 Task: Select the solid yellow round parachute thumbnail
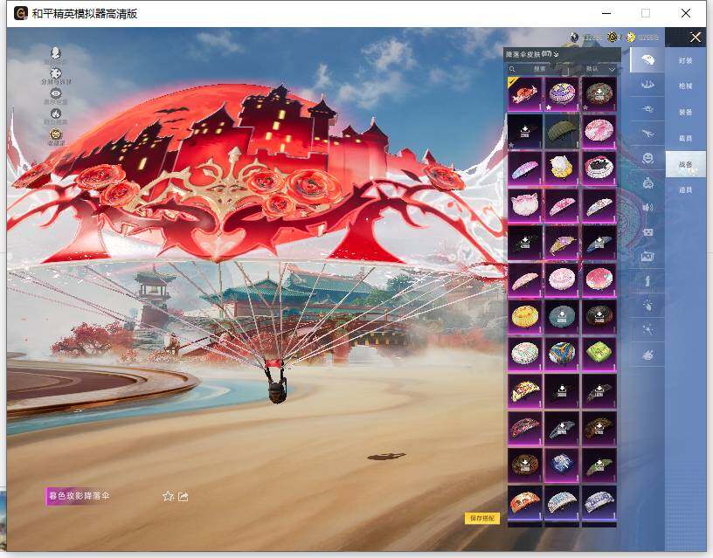click(x=525, y=316)
